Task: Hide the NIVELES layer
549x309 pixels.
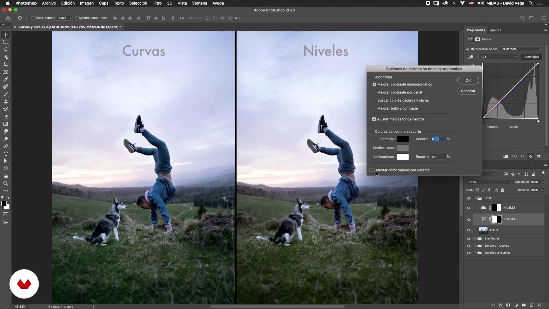Action: click(x=469, y=208)
